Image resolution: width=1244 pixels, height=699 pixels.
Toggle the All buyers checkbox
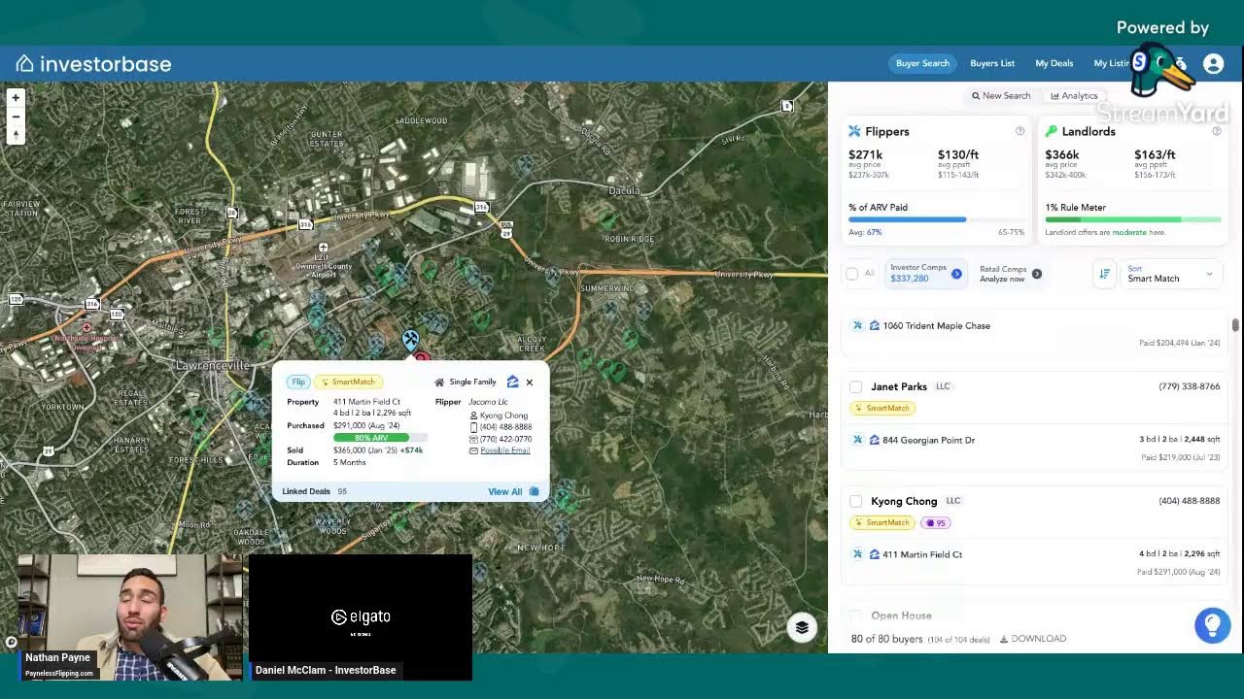(x=852, y=274)
